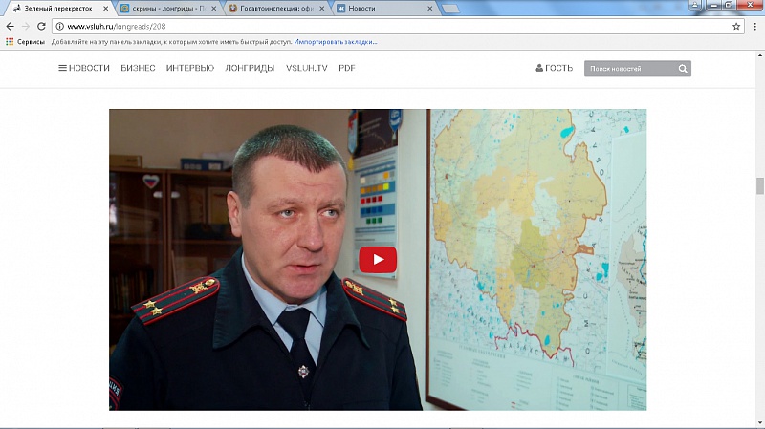Play the video with red YouTube button
Screen dimensions: 765x429
coord(378,259)
